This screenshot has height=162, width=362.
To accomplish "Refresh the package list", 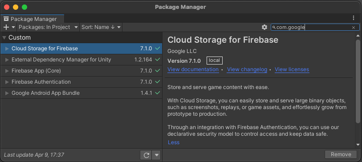I will tap(146, 155).
